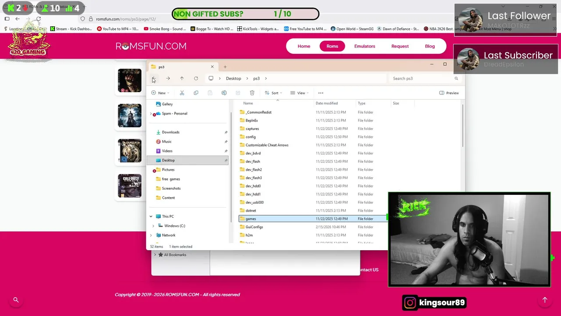Image resolution: width=561 pixels, height=316 pixels.
Task: Click ps3 in the address breadcrumb
Action: tap(256, 79)
